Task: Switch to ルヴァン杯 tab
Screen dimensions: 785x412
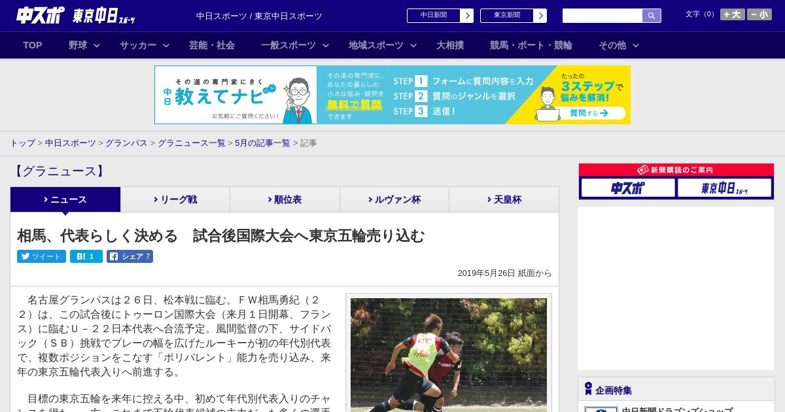Action: (394, 199)
